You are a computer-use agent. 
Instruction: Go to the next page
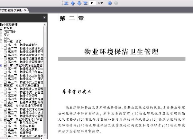(x=79, y=3)
